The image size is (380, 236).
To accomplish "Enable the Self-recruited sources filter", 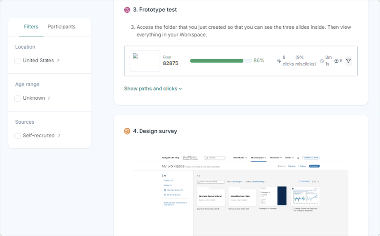I will click(x=18, y=136).
